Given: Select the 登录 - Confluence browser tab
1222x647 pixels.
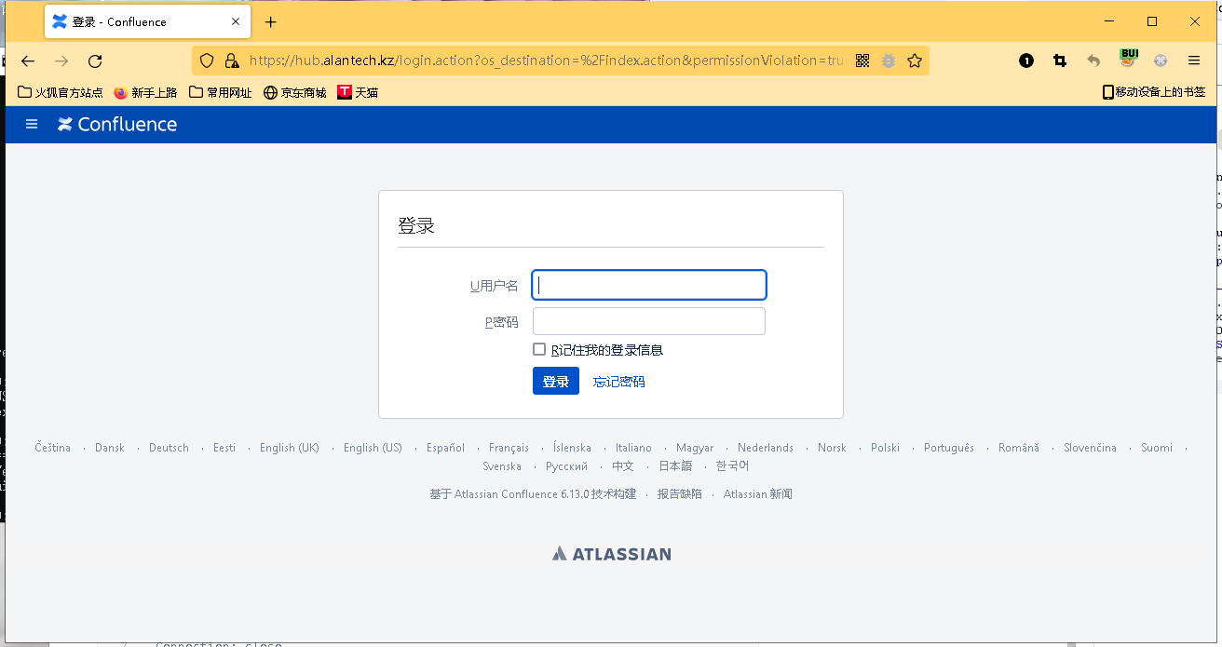Looking at the screenshot, I should [x=147, y=21].
